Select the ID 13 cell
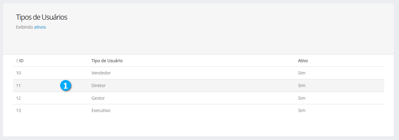The width and height of the screenshot is (399, 140). [19, 110]
